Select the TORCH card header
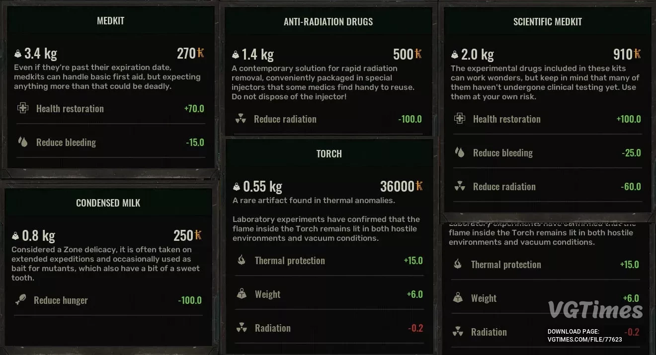 click(x=329, y=154)
